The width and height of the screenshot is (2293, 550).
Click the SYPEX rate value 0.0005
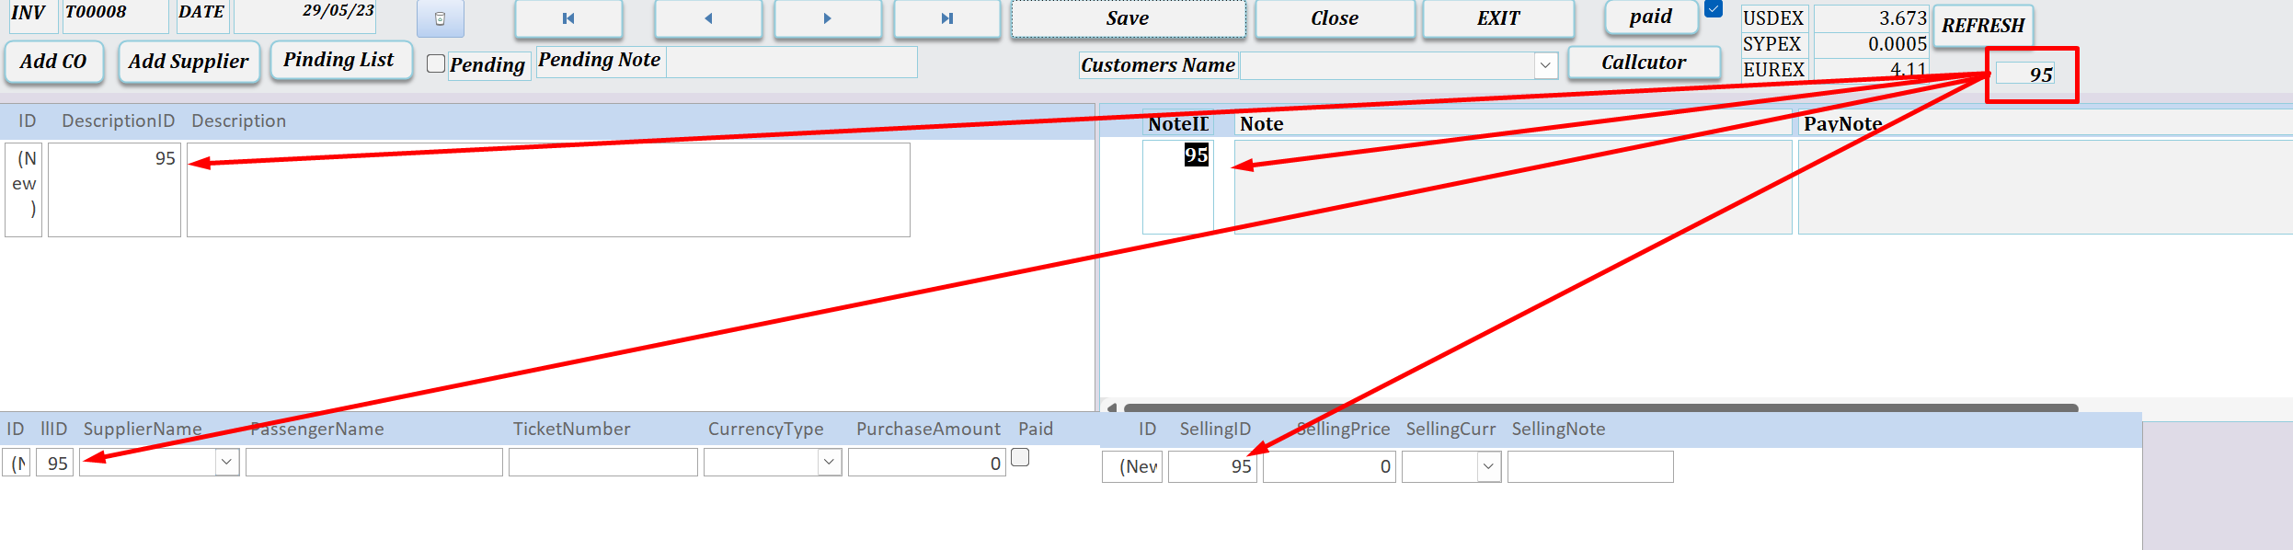pyautogui.click(x=1871, y=43)
